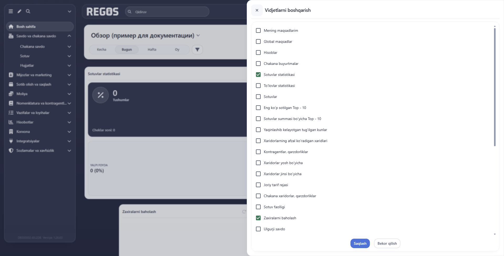Click the Moliya coins icon
The width and height of the screenshot is (504, 256).
(x=11, y=94)
